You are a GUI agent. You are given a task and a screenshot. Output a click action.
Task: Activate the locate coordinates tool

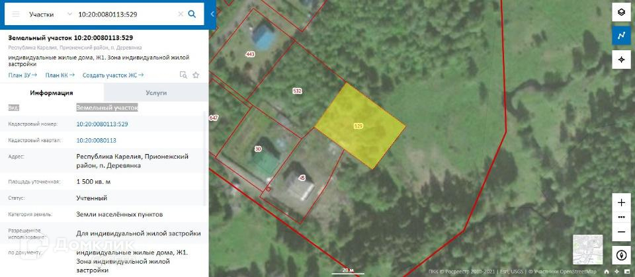621,59
